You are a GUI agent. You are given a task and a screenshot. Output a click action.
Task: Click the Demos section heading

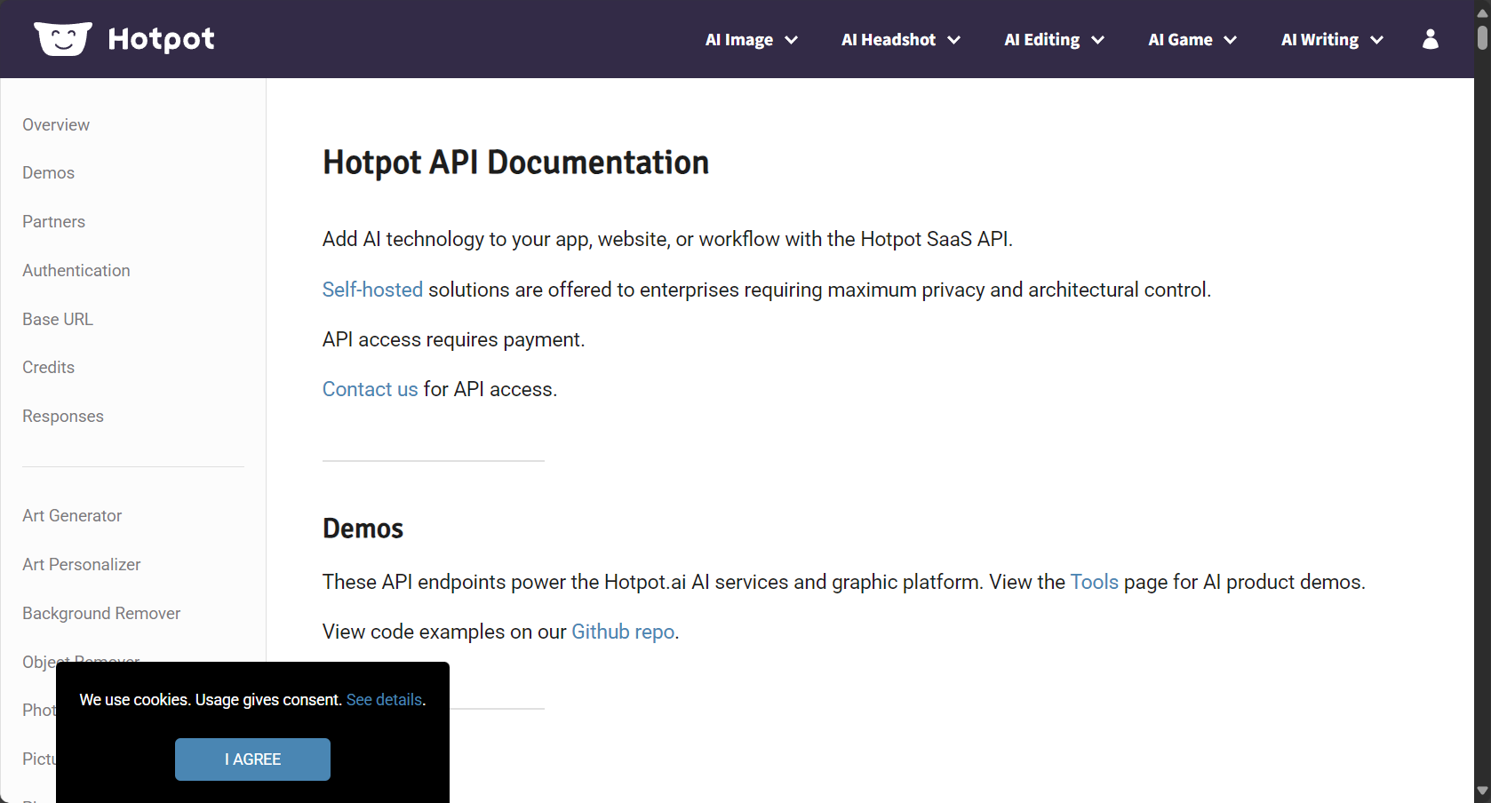point(363,529)
